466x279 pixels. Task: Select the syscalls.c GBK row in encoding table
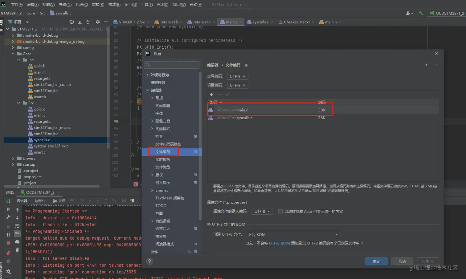click(323, 118)
